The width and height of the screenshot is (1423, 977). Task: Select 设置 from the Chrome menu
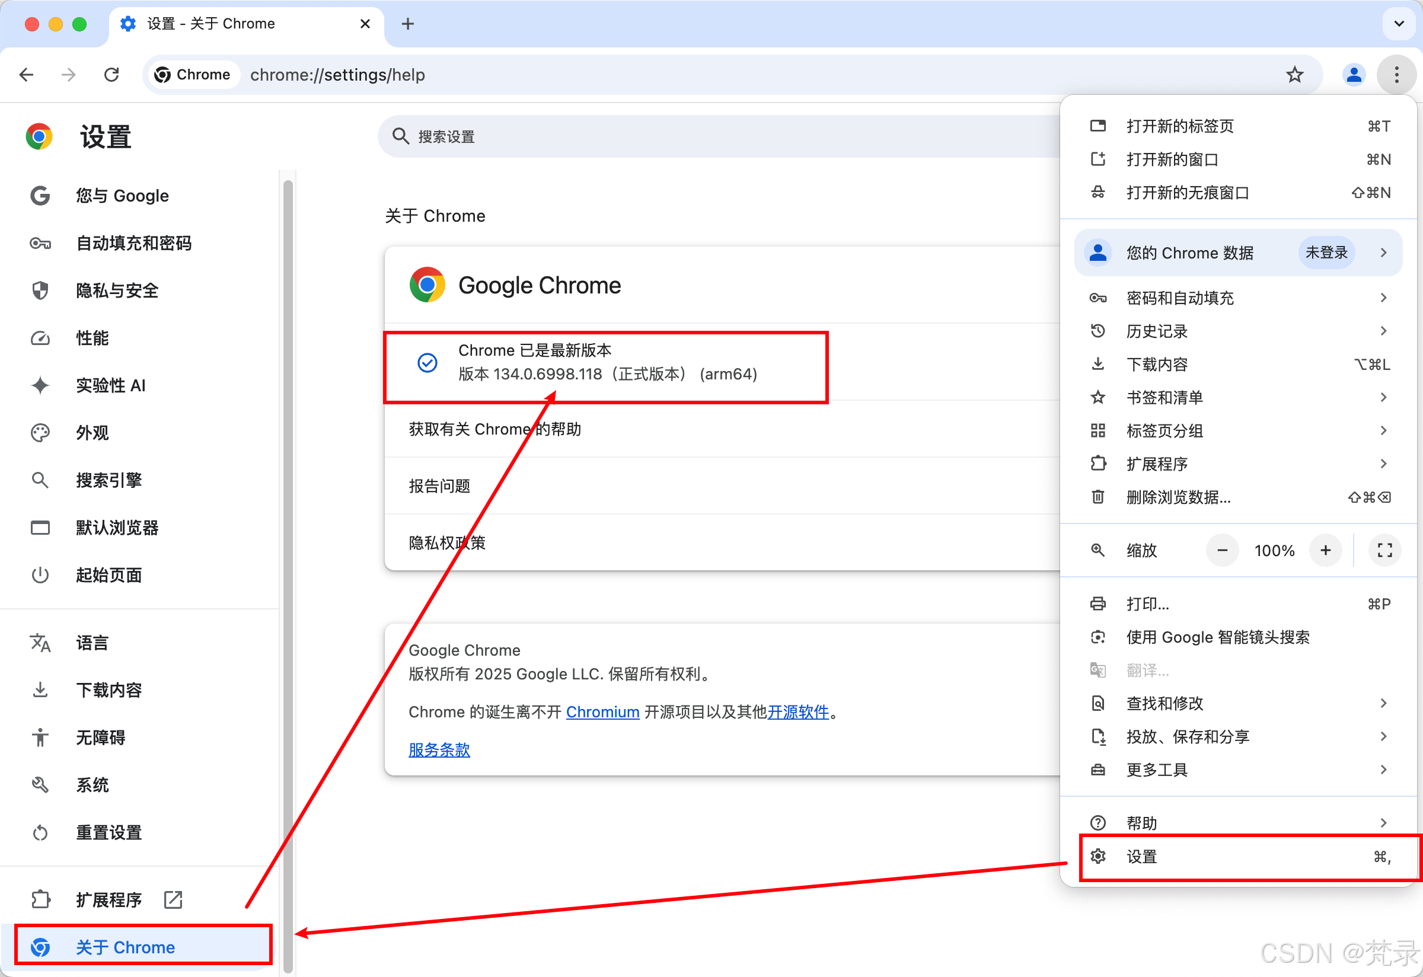[1141, 857]
